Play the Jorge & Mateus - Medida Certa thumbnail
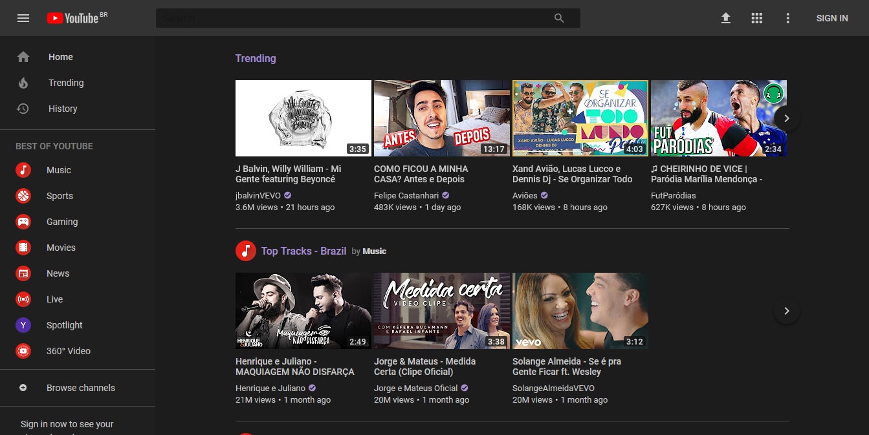Image resolution: width=869 pixels, height=435 pixels. pyautogui.click(x=442, y=311)
